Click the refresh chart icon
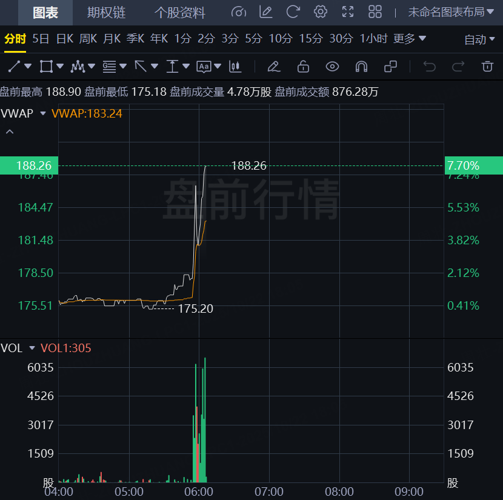 pyautogui.click(x=293, y=12)
